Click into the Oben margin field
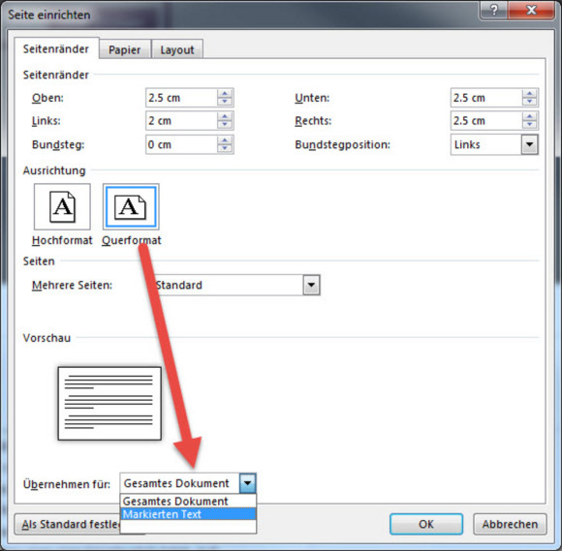562x551 pixels. click(181, 98)
